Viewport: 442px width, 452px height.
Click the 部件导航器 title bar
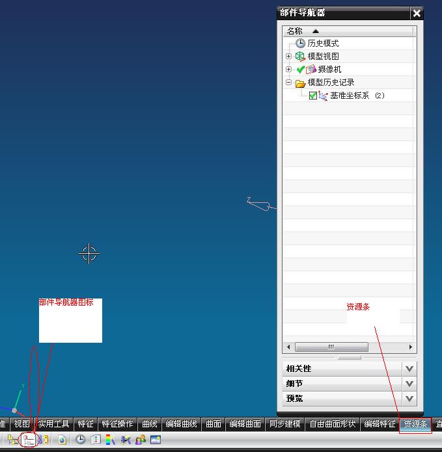(344, 13)
